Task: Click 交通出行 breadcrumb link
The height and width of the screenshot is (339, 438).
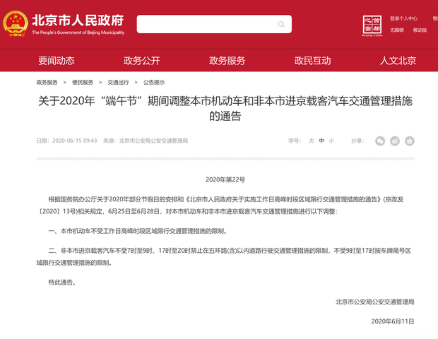Action: pos(118,82)
